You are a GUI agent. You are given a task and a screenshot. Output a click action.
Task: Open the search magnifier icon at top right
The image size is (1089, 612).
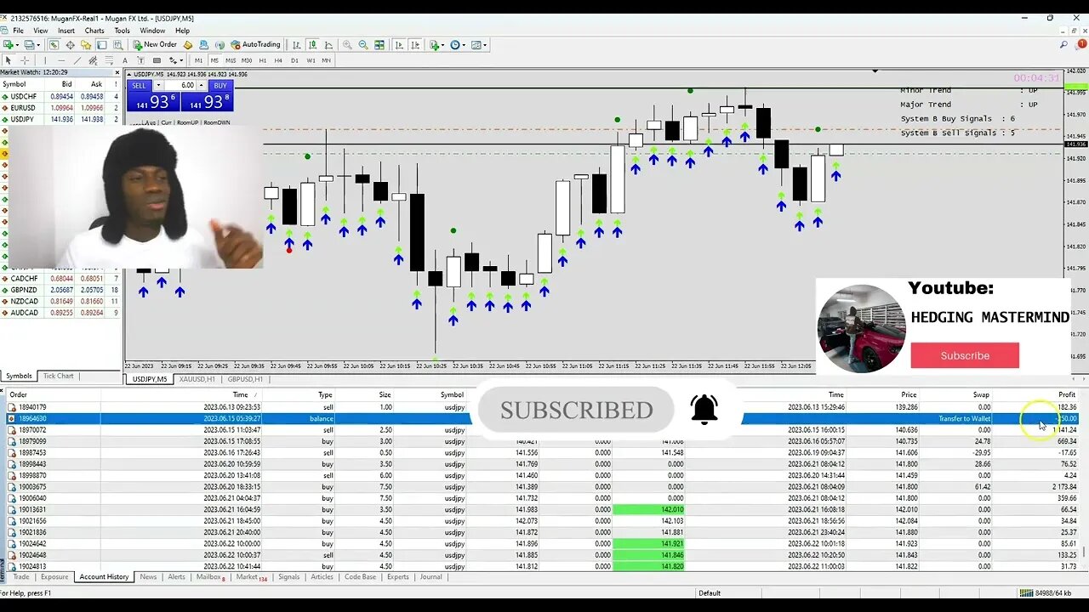pos(1064,45)
